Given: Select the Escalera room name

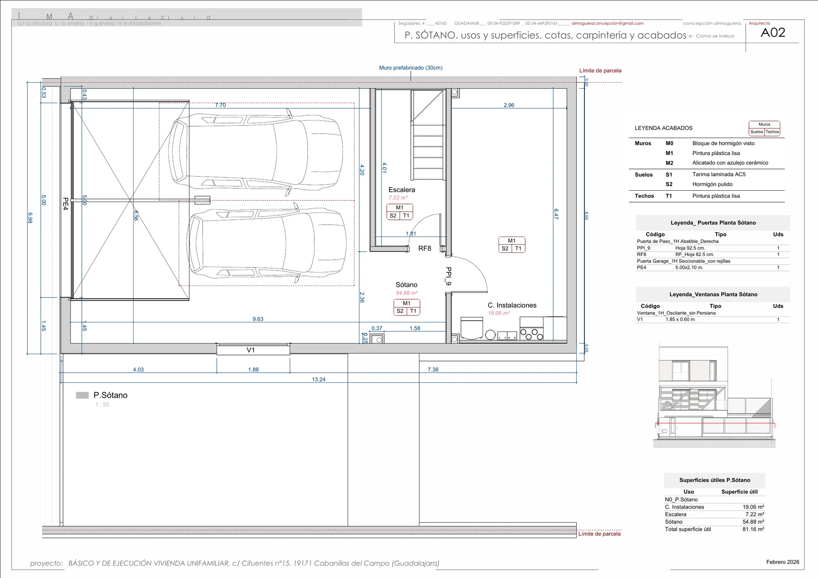Looking at the screenshot, I should [401, 190].
